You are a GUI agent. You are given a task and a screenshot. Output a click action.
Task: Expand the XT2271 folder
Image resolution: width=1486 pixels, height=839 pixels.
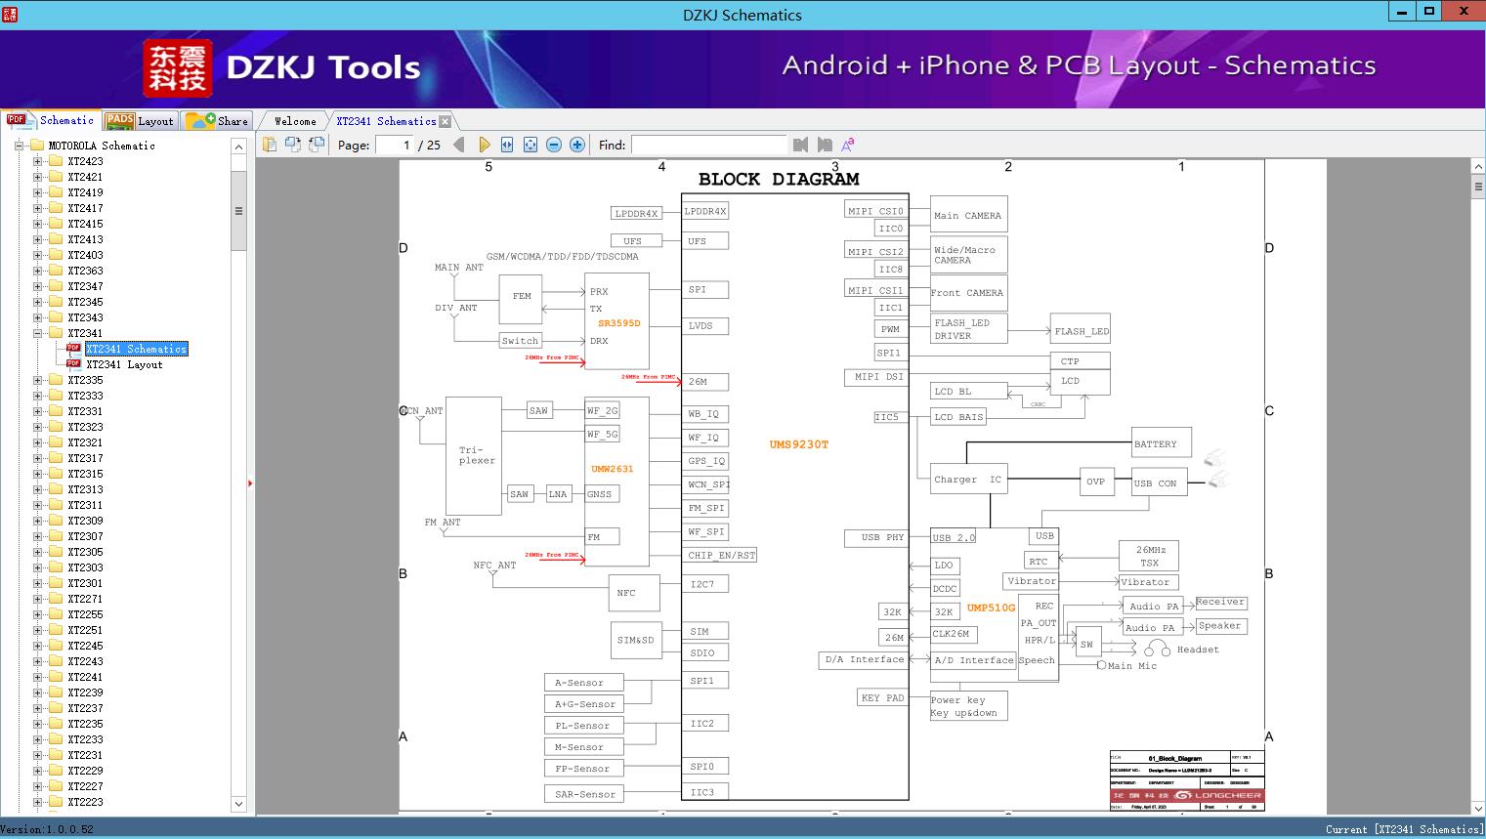pyautogui.click(x=37, y=599)
